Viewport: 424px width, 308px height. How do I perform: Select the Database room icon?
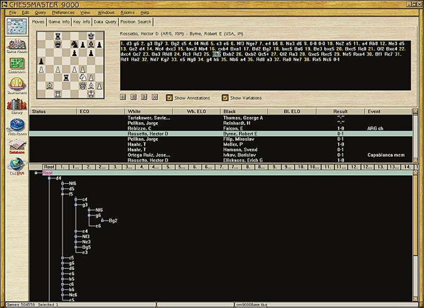[17, 146]
